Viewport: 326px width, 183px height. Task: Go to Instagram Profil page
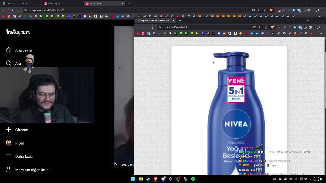(15, 143)
